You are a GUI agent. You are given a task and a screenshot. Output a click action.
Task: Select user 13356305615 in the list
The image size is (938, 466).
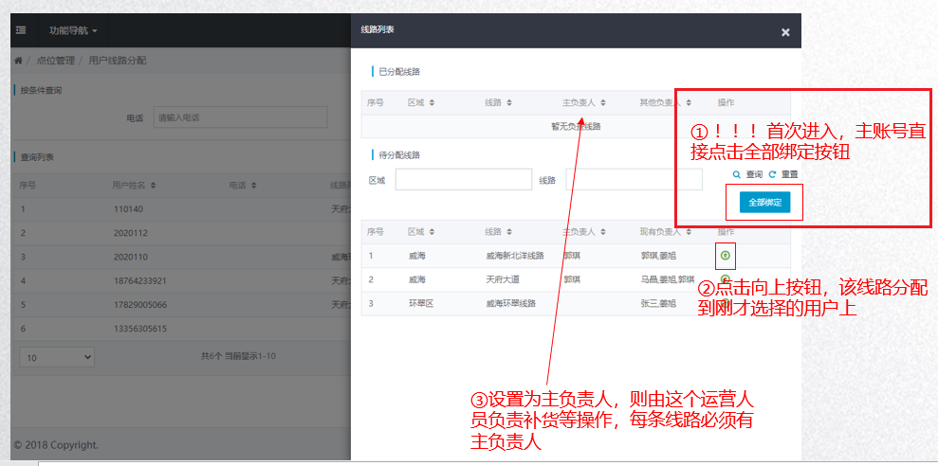tap(140, 329)
